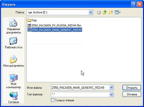Screen dimensions: 144x107
Task: Create a new folder icon
Action: point(111,12)
